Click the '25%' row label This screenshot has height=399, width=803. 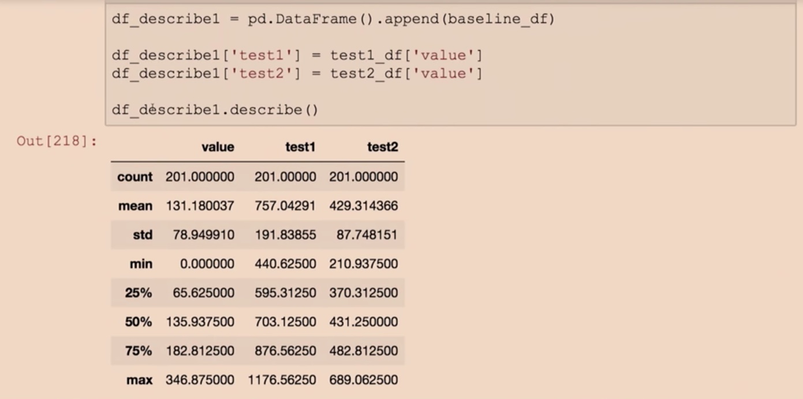pyautogui.click(x=139, y=293)
